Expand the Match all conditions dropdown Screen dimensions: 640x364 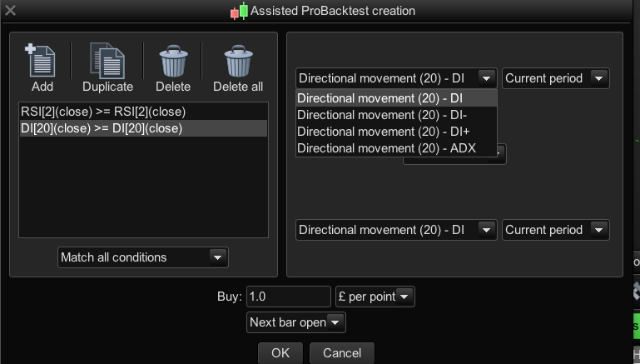point(142,257)
